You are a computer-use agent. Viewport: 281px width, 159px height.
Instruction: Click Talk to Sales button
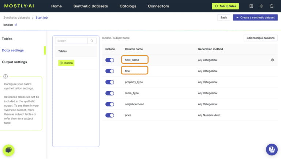225,6
